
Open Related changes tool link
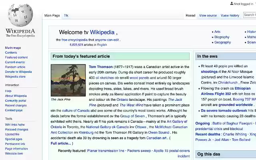click(16, 130)
